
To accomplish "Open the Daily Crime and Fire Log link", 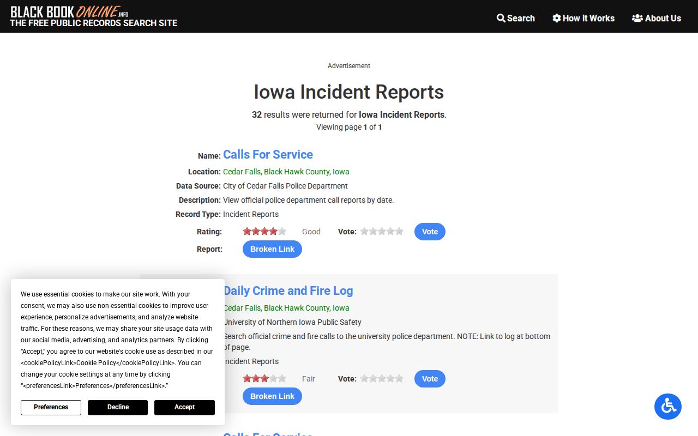I will pyautogui.click(x=288, y=290).
